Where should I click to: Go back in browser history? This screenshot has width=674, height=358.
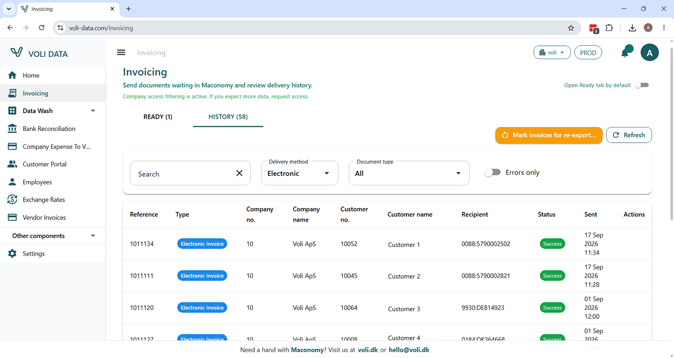click(10, 28)
